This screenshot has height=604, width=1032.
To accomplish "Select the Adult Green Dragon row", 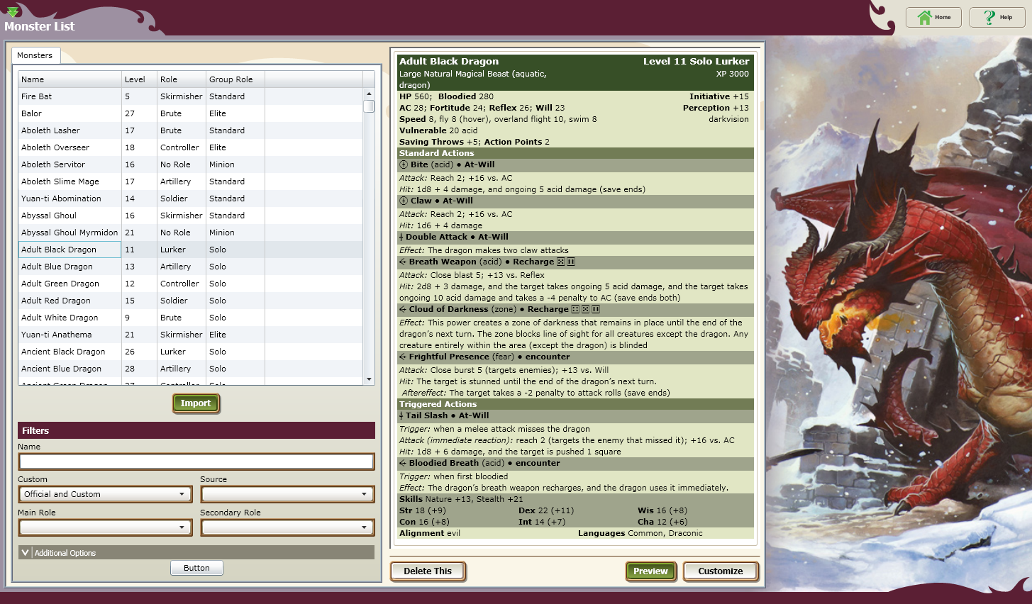I will click(190, 284).
